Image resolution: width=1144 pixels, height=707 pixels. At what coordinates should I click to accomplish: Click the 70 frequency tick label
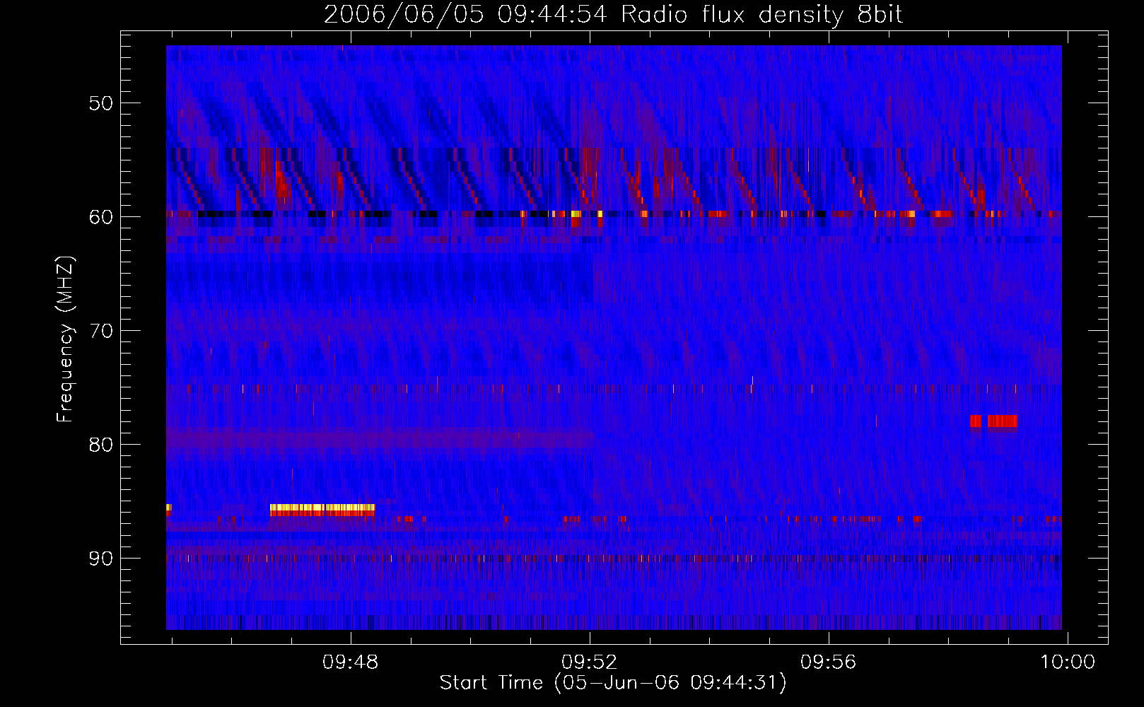(101, 331)
